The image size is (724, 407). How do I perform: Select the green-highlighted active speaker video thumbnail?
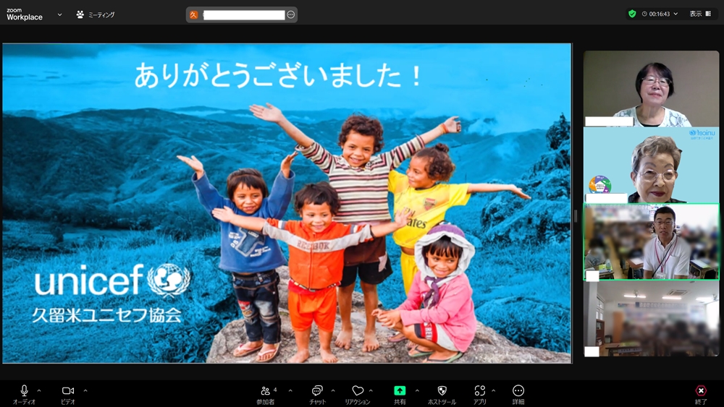pos(651,241)
